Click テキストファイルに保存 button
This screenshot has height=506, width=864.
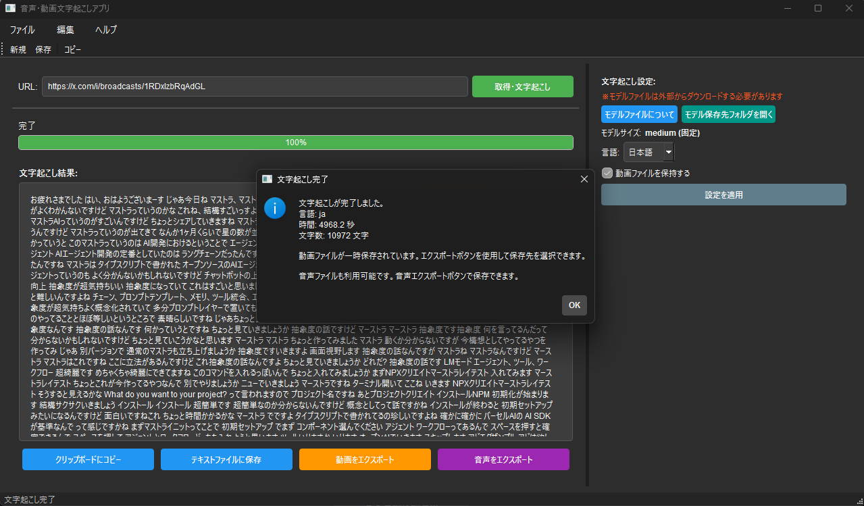coord(226,459)
